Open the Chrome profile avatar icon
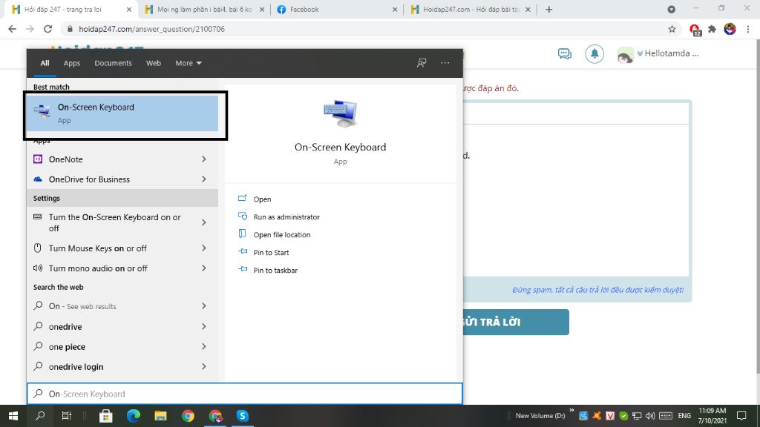 (x=730, y=29)
